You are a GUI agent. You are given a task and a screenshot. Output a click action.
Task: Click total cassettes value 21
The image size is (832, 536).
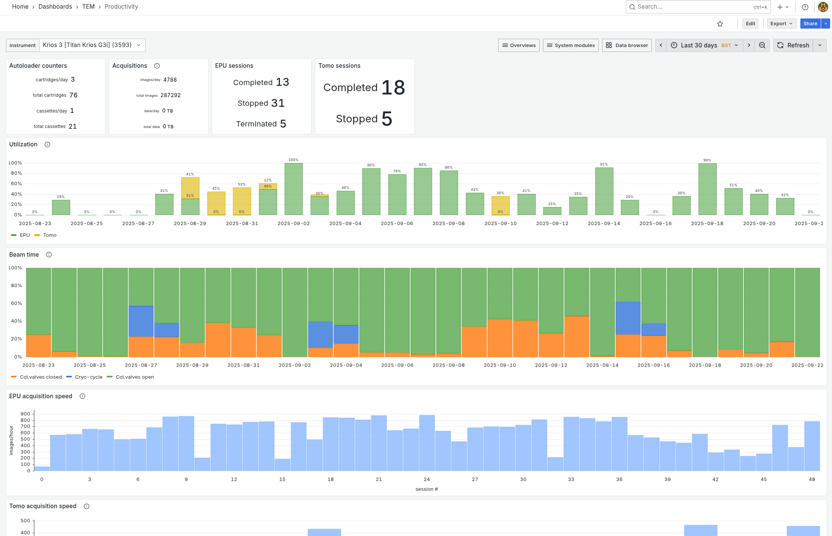(73, 126)
